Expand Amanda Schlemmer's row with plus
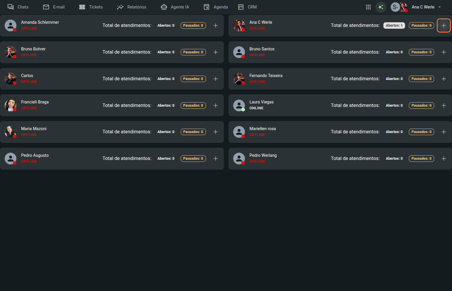 click(215, 25)
